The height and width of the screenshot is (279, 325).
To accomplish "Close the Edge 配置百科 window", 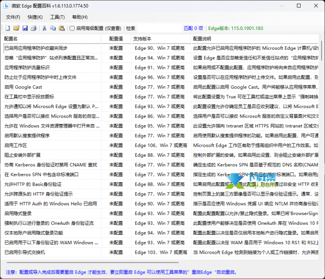I will [316, 6].
